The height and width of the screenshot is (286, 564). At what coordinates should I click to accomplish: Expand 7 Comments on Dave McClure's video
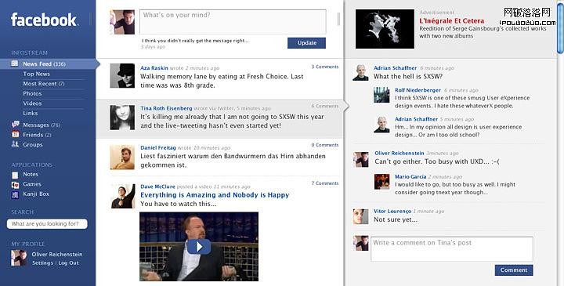[325, 183]
